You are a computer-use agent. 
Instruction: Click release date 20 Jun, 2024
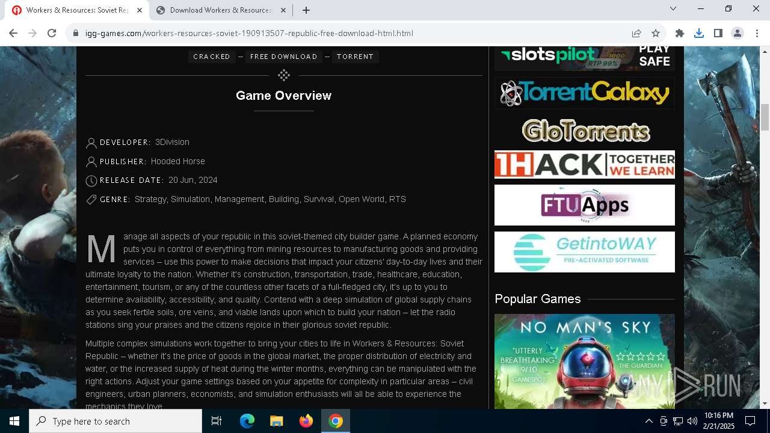(193, 180)
